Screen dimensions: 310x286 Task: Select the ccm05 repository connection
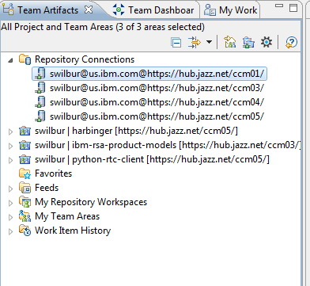(x=149, y=116)
